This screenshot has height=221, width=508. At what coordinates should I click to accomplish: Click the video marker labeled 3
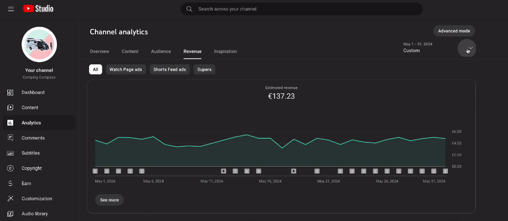(x=317, y=171)
